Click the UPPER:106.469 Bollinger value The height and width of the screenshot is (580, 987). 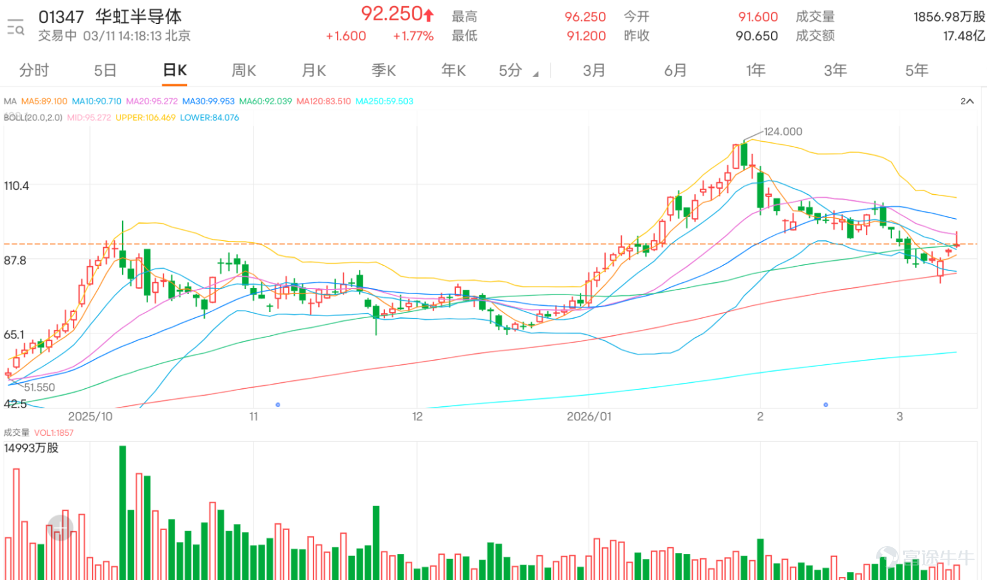[146, 117]
